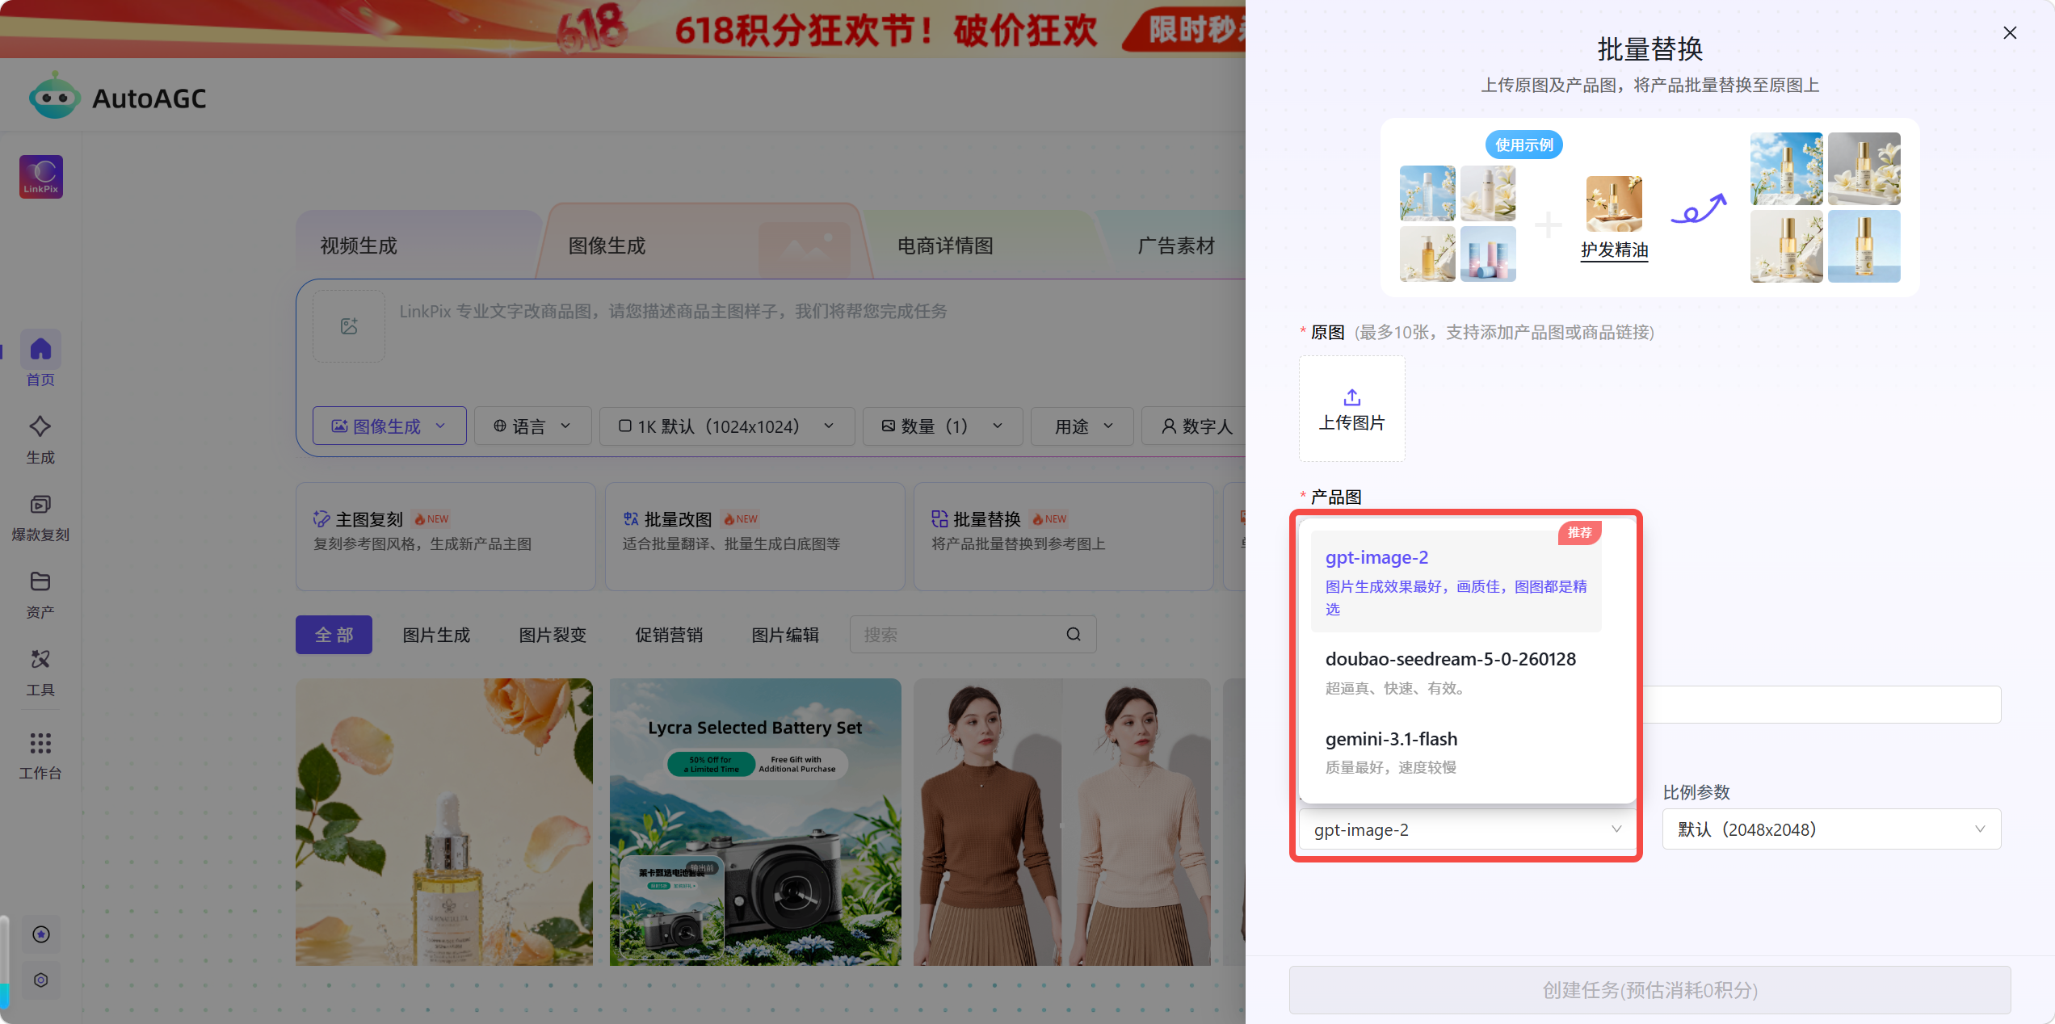The height and width of the screenshot is (1024, 2055).
Task: Open the Lycra Selected Battery Set thumbnail
Action: coord(755,822)
